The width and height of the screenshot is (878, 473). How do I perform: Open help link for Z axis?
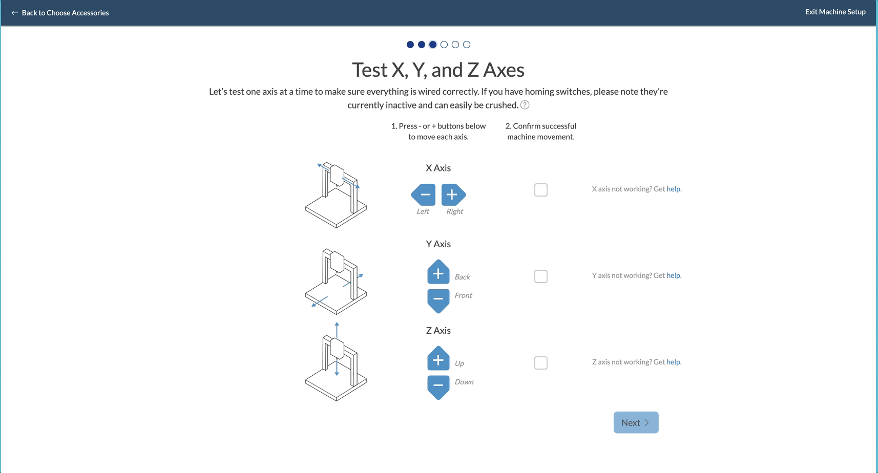coord(674,362)
